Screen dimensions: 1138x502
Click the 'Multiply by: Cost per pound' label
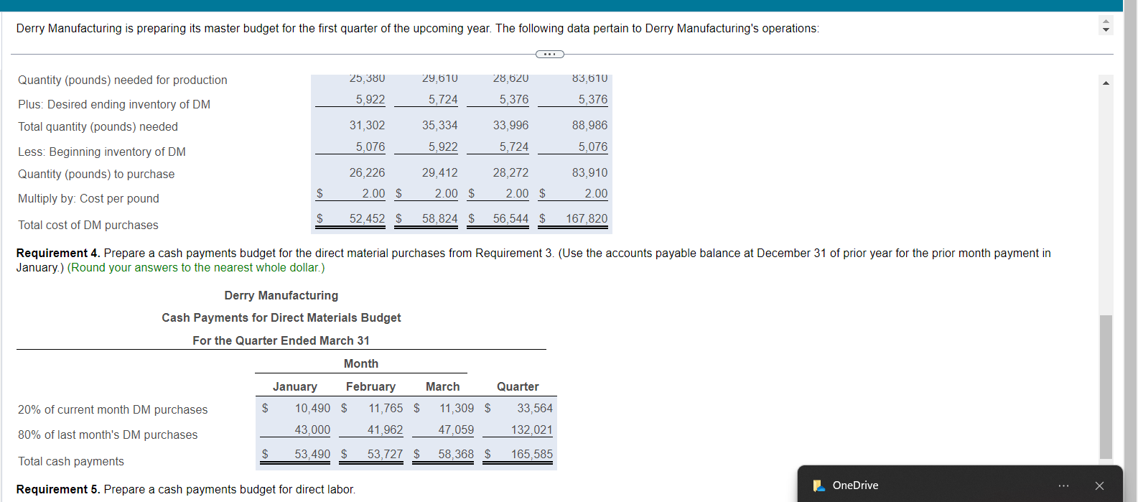88,198
